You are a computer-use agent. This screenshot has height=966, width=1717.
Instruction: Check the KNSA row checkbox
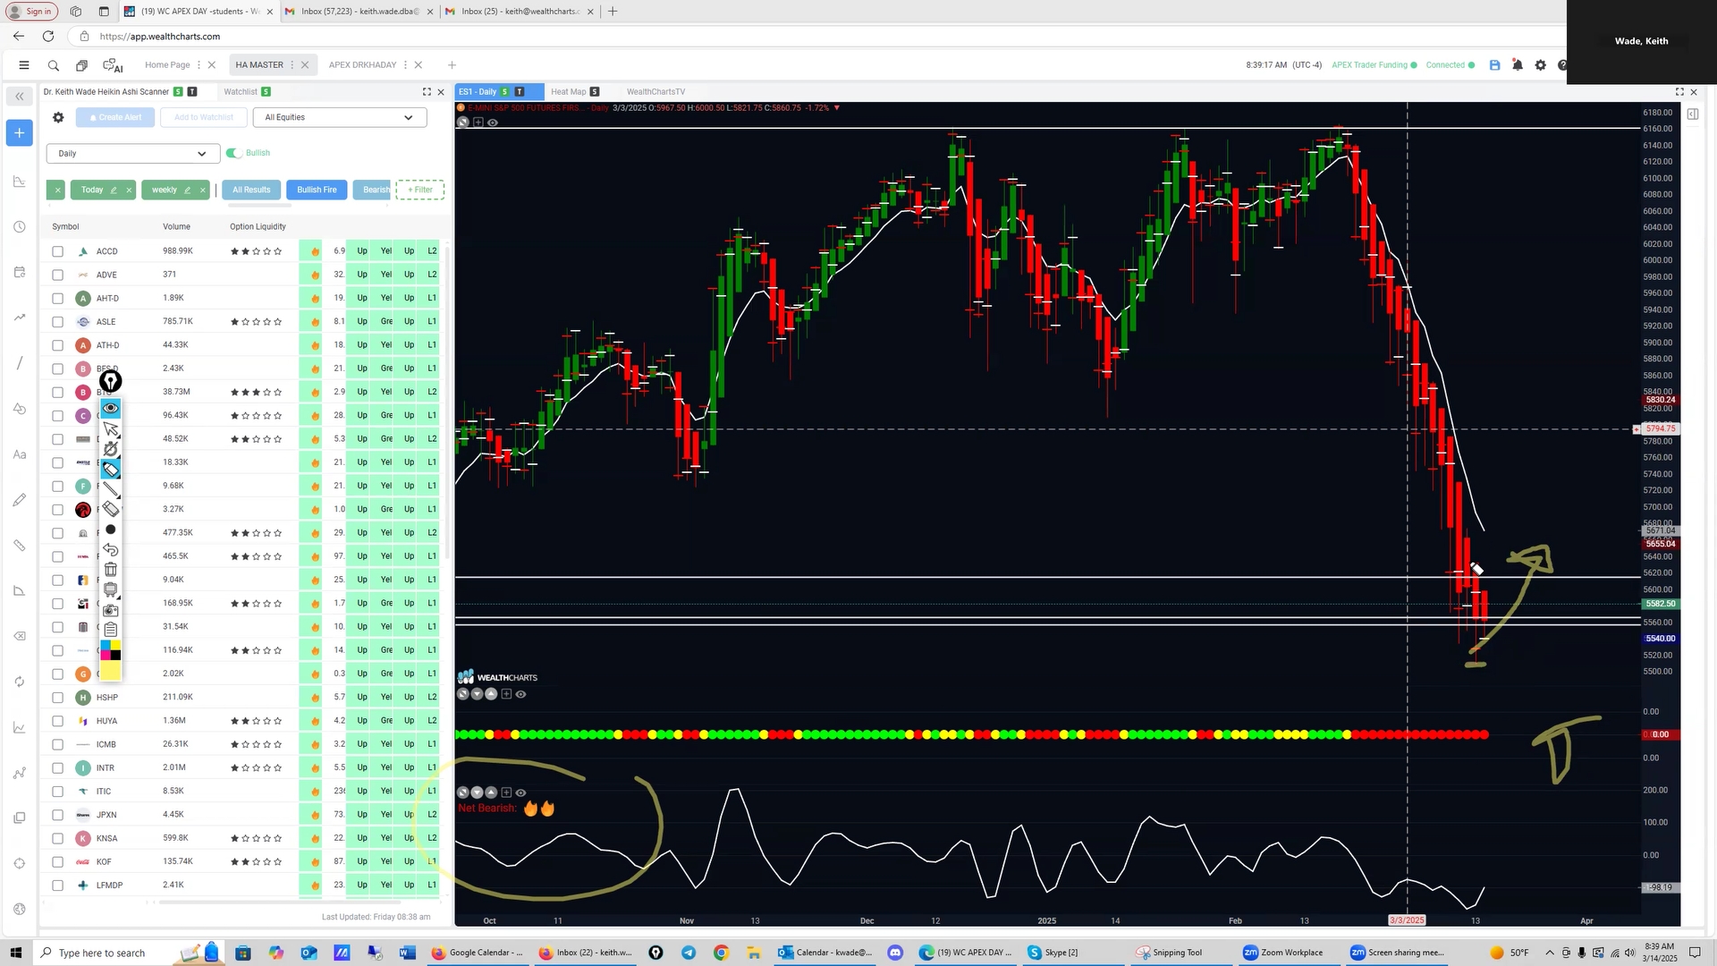(58, 838)
